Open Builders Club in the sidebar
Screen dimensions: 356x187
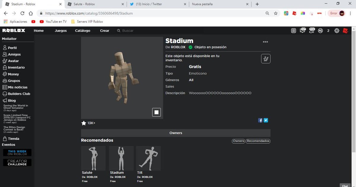coord(16,94)
